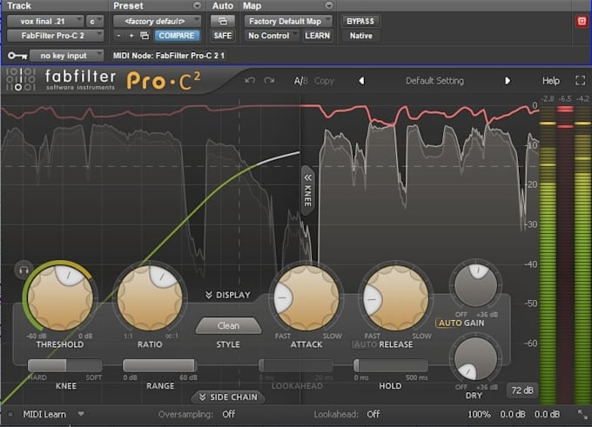Image resolution: width=592 pixels, height=427 pixels.
Task: Click the second 0.0 dB level value
Action: point(547,414)
